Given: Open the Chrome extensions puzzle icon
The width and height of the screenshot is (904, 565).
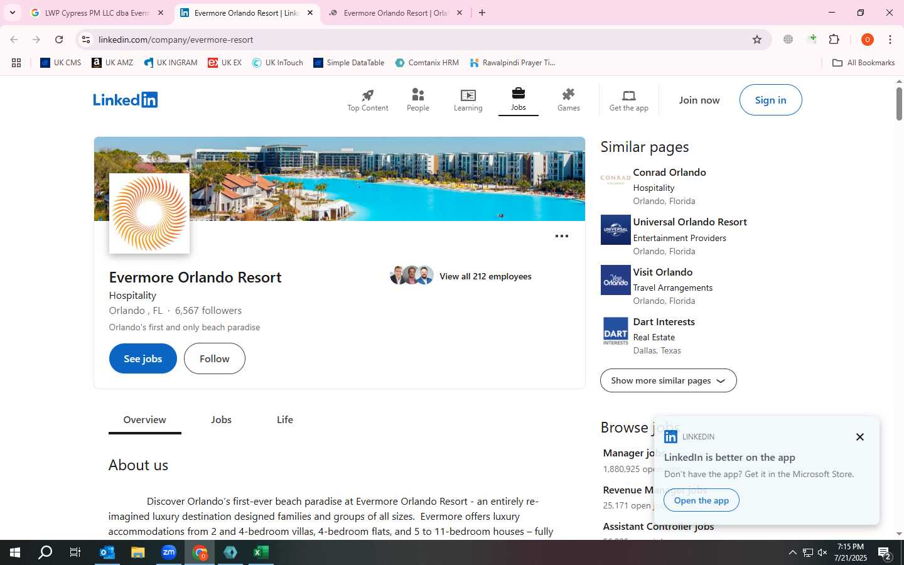Looking at the screenshot, I should [834, 40].
